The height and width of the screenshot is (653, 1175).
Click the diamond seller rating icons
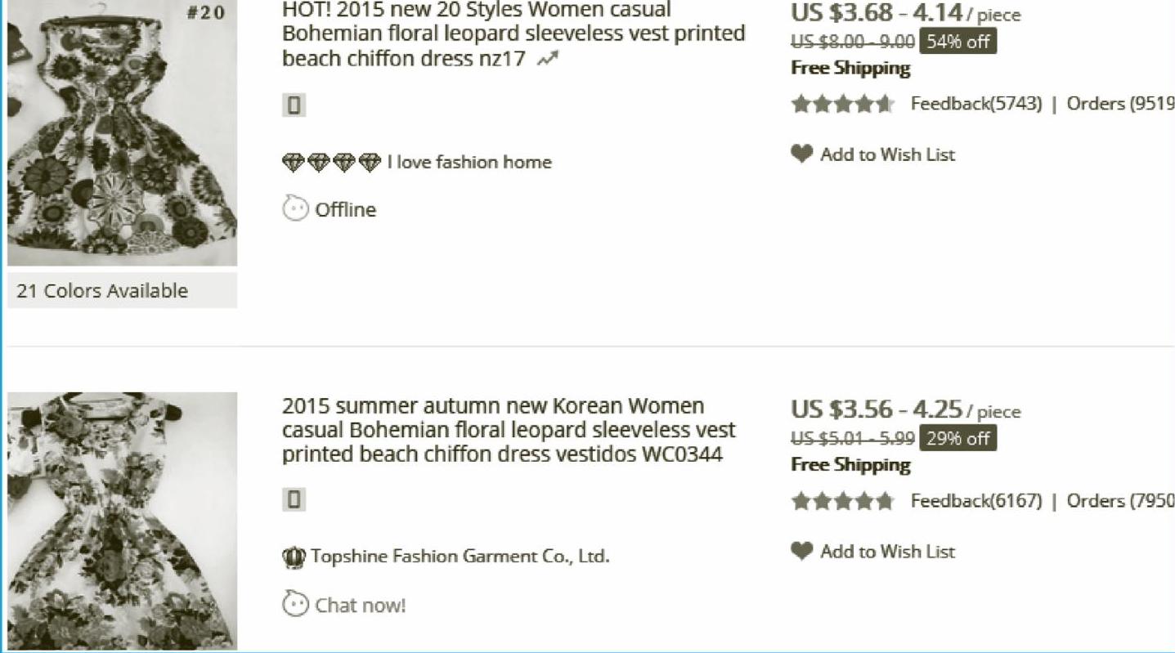[x=331, y=163]
